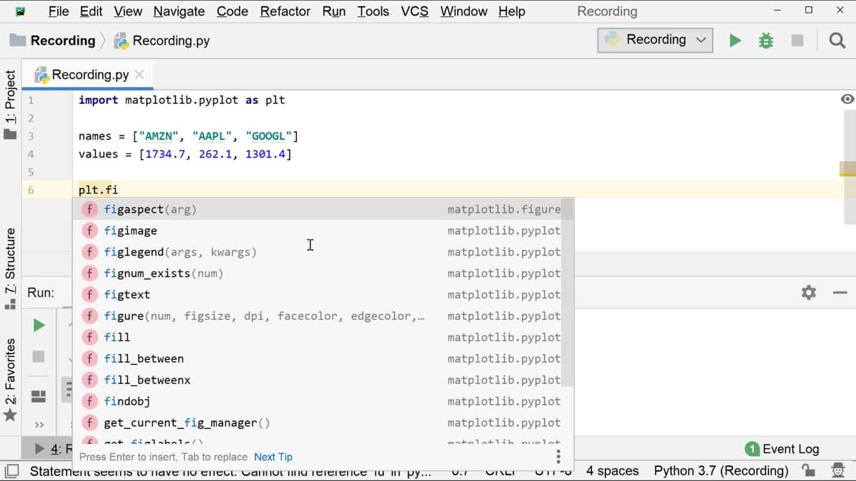The image size is (856, 481).
Task: Open the Recording run configuration dropdown
Action: (x=655, y=40)
